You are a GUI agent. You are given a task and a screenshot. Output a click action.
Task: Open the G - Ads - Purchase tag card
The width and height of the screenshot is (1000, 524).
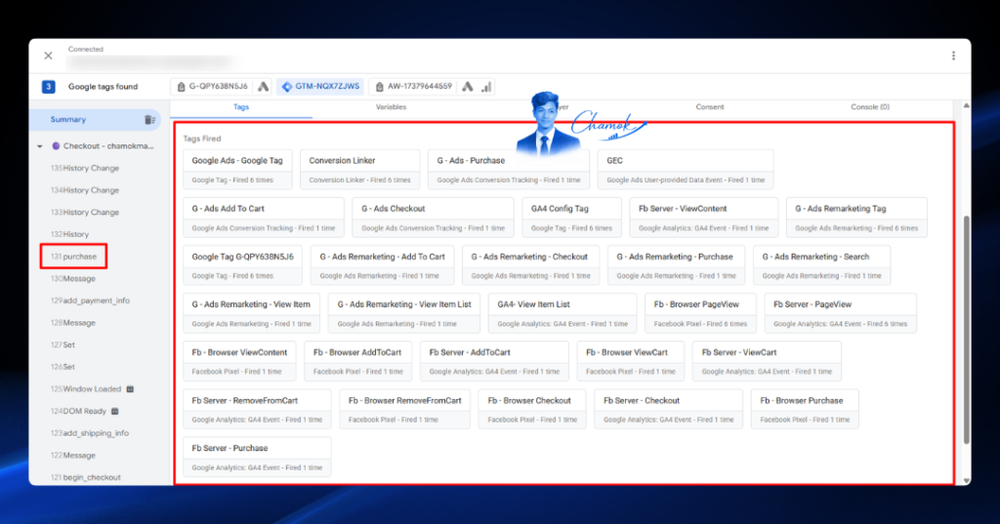point(508,170)
